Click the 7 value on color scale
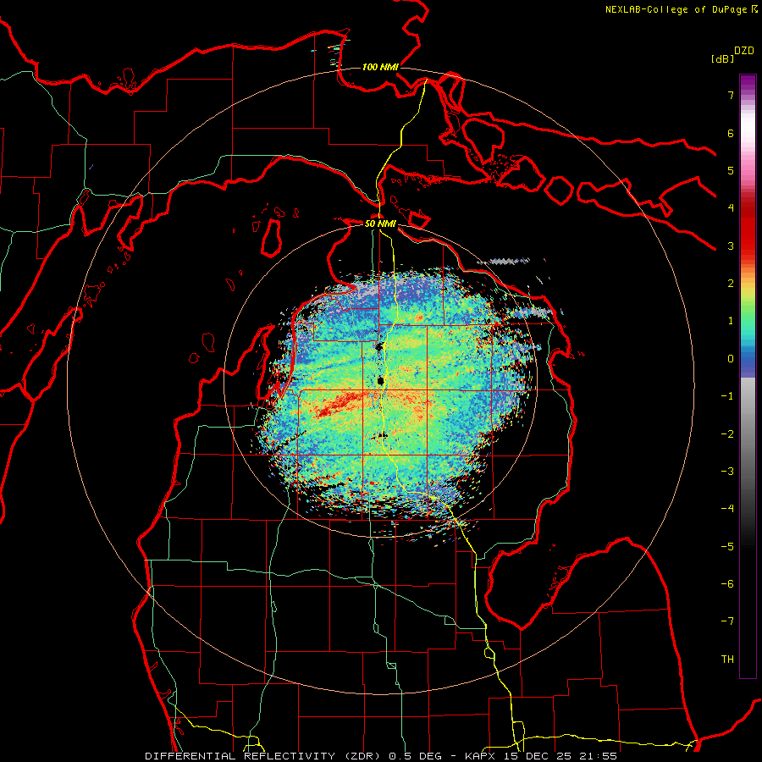Screen dimensions: 762x762 [731, 95]
